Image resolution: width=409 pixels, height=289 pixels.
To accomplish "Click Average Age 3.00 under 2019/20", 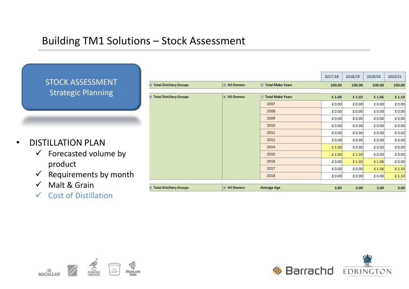I will 380,188.
